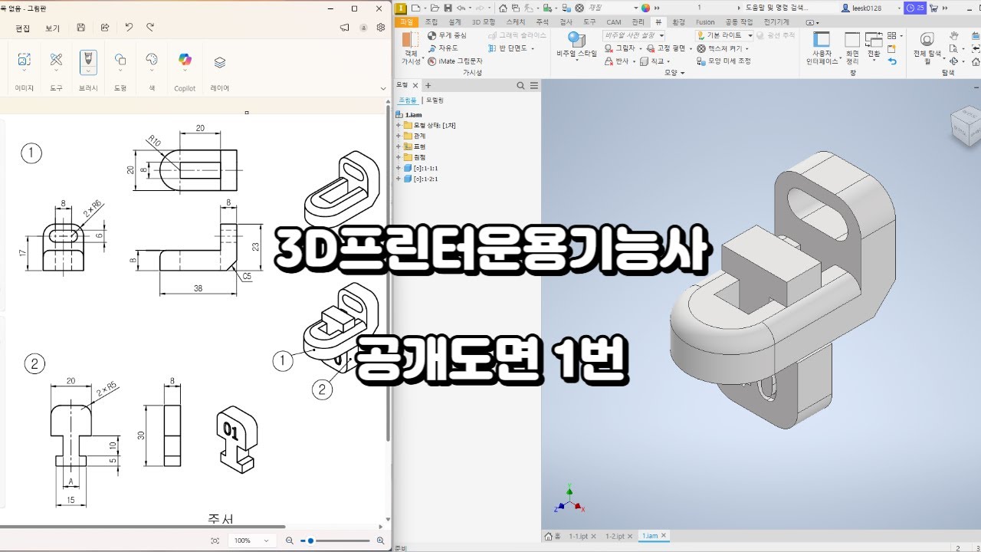The image size is (981, 552).
Task: Switch to the 1-1.ipt document tab
Action: pyautogui.click(x=578, y=537)
